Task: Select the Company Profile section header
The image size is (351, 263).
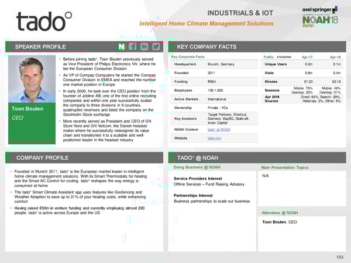Action: tap(42, 158)
